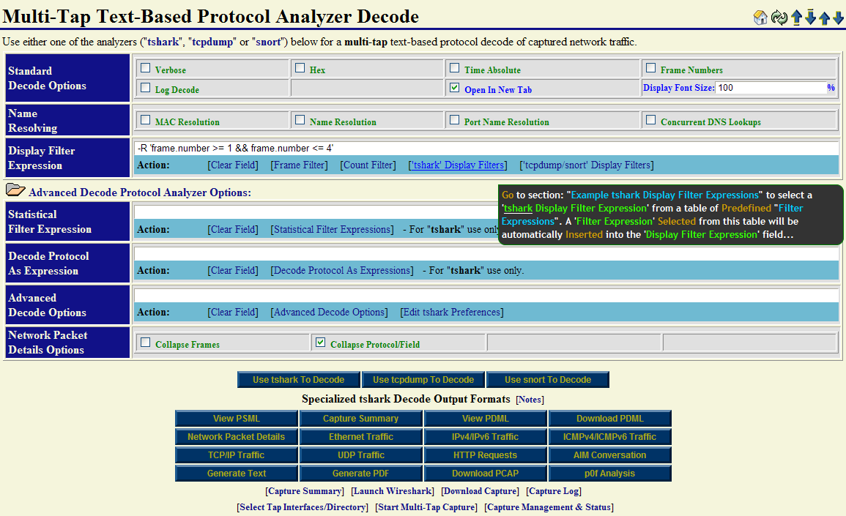Viewport: 846px width, 516px height.
Task: Click the Generate PDF button
Action: [360, 474]
